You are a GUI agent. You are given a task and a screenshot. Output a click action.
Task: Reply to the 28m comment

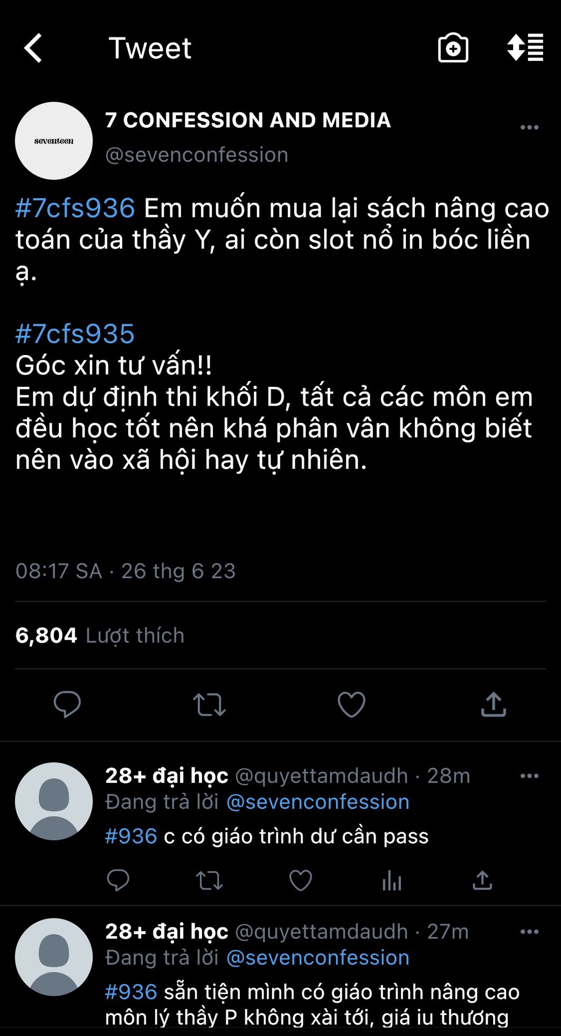[118, 881]
